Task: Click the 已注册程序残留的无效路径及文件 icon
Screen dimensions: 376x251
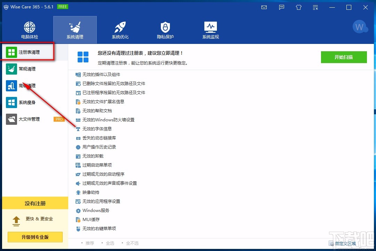Action: point(78,93)
